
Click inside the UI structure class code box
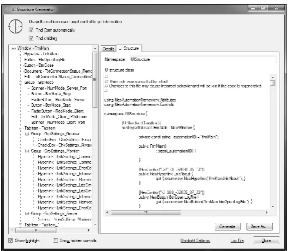187,142
